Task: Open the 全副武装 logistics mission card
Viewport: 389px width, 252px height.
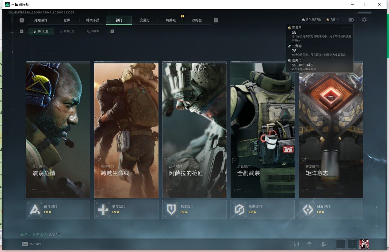Action: tap(263, 130)
